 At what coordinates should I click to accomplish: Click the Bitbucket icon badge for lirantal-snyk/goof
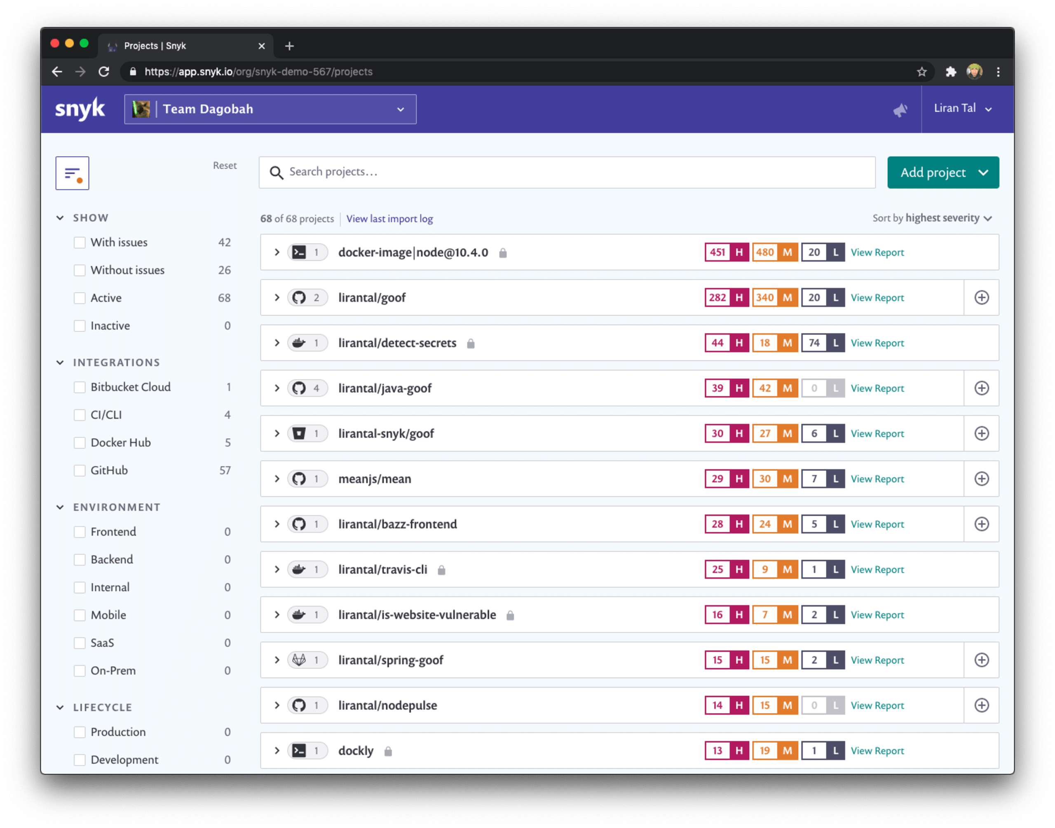click(299, 433)
